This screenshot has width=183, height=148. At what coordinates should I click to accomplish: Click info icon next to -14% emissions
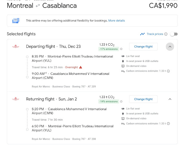click(x=121, y=102)
